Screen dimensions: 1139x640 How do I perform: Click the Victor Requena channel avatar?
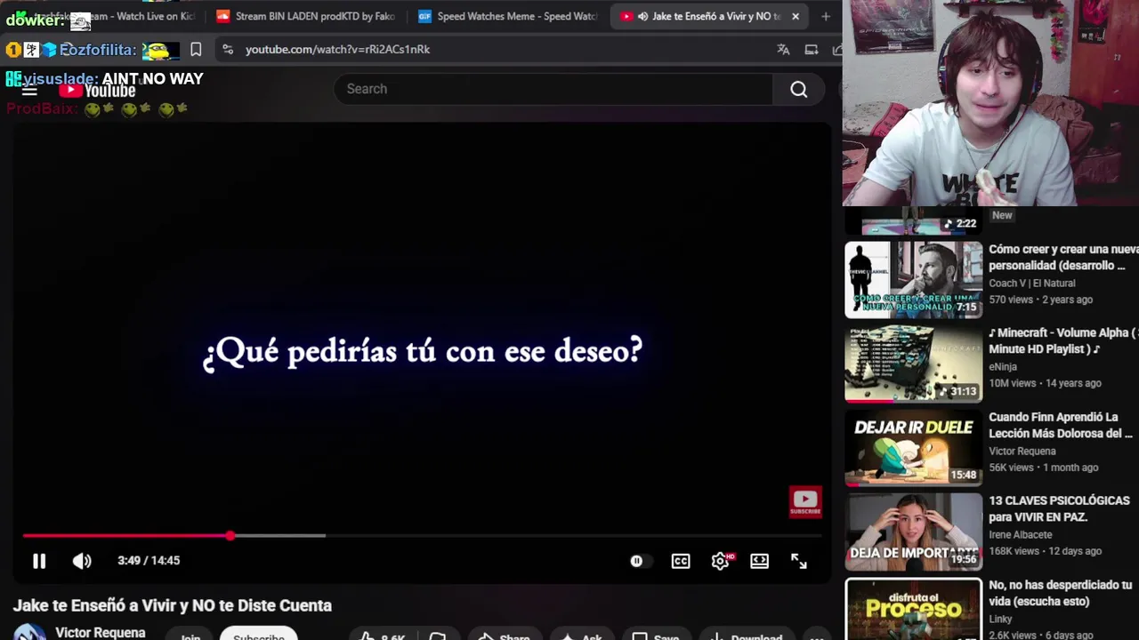click(x=29, y=632)
